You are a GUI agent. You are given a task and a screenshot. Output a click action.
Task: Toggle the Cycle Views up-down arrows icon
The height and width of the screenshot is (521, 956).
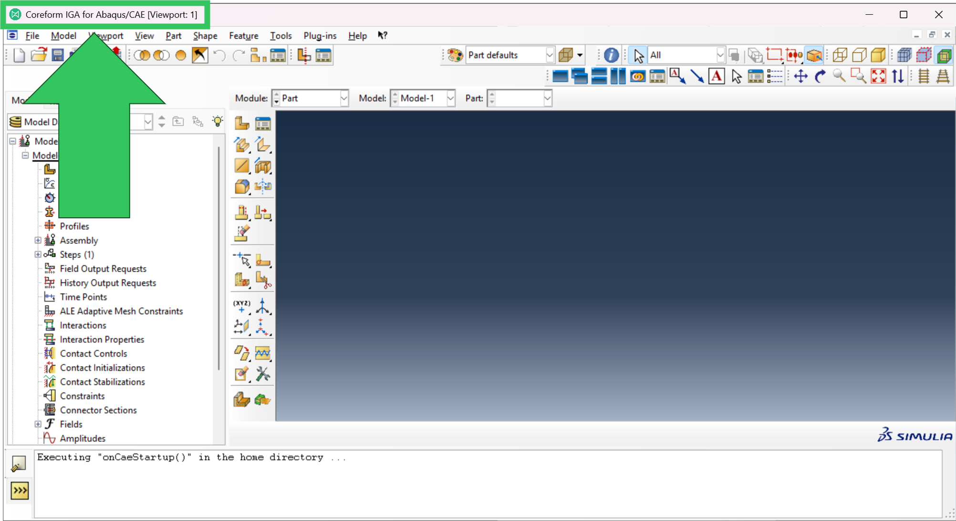(x=897, y=76)
